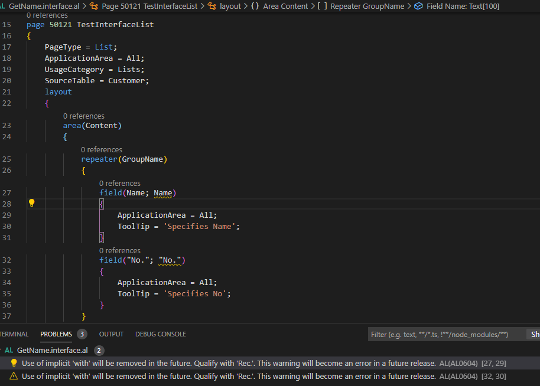This screenshot has height=386, width=540.
Task: Expand the Page 50121 TestInterfaceList breadcrumb
Action: [x=149, y=6]
